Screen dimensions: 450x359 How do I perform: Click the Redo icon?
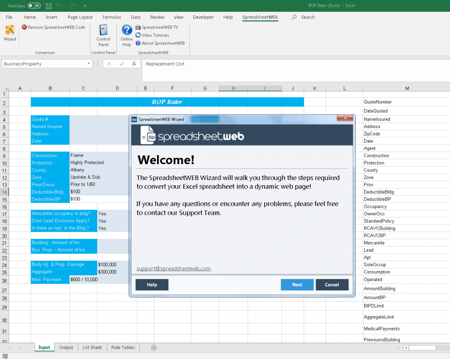[x=72, y=6]
